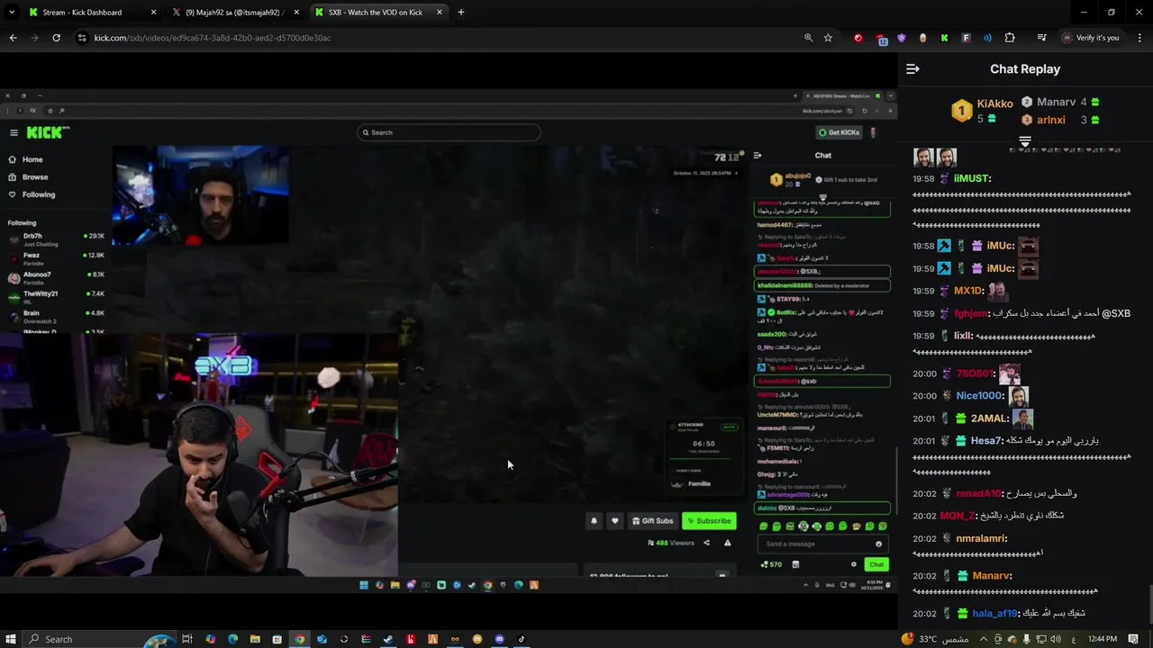Launch Copilot from the taskbar
1153x648 pixels.
click(210, 639)
